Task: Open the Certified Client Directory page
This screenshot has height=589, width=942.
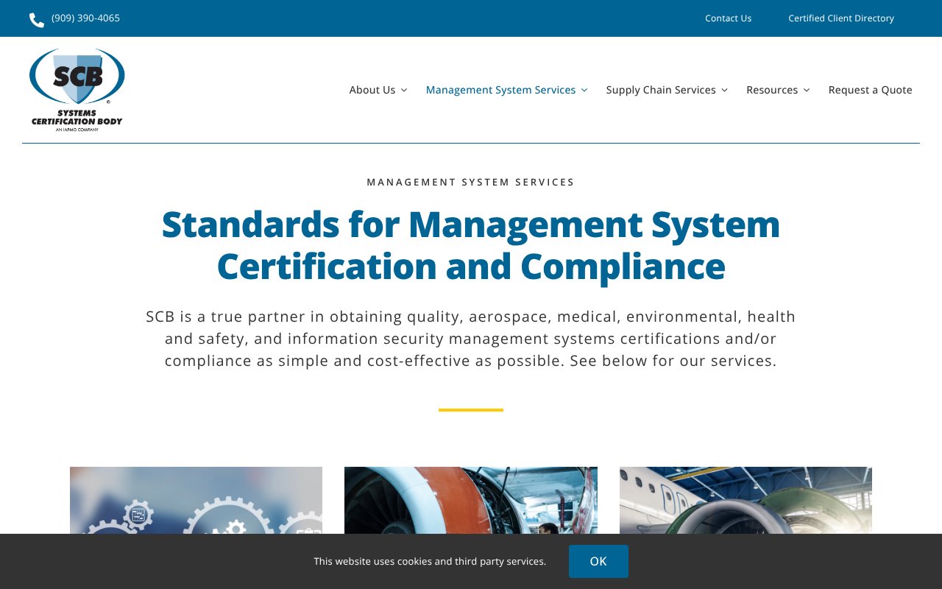Action: coord(841,18)
